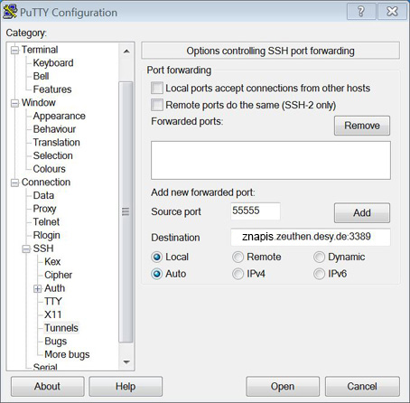Click the Source port input field
Screen dimensions: 410x403
tap(256, 211)
